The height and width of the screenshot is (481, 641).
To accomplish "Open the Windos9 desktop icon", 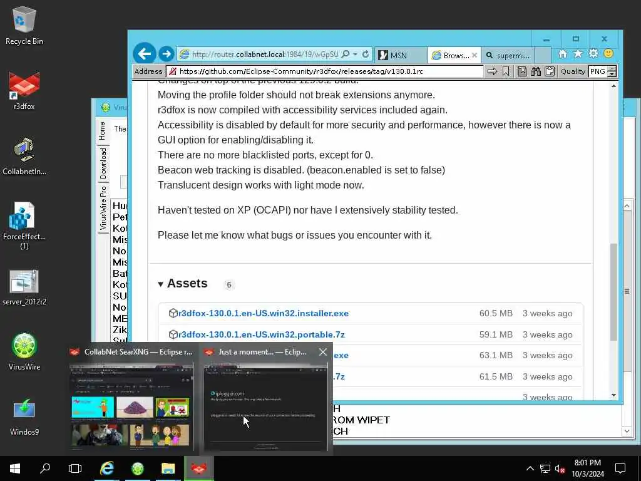I will [x=24, y=416].
